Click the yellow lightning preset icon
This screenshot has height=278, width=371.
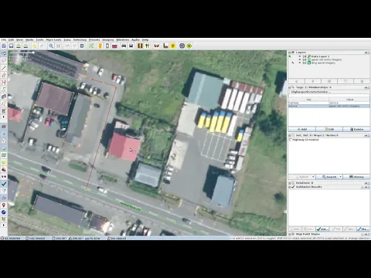(x=173, y=46)
